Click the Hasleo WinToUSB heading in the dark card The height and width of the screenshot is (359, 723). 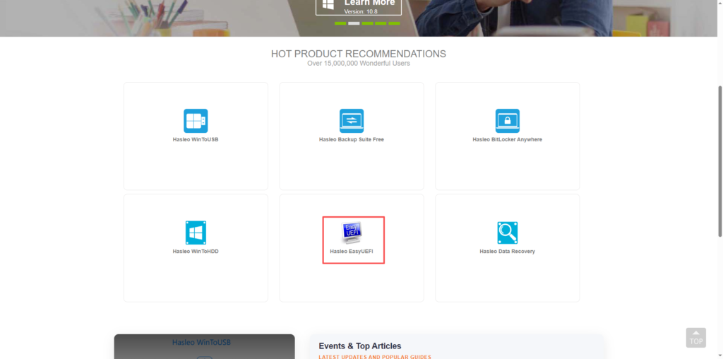(x=201, y=342)
